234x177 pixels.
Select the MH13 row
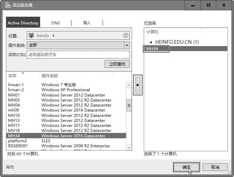66,120
